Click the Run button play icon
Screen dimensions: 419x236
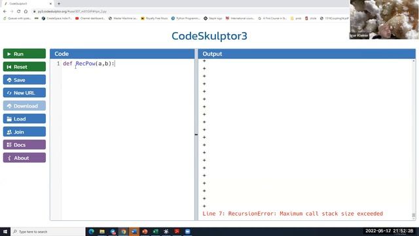click(x=9, y=54)
